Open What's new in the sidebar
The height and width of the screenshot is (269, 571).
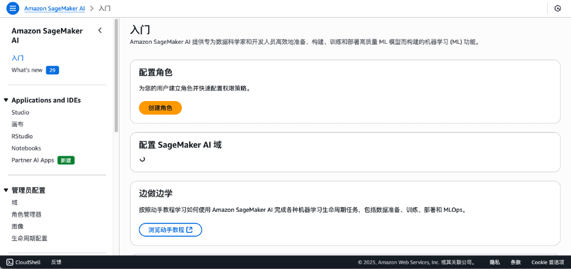tap(27, 70)
